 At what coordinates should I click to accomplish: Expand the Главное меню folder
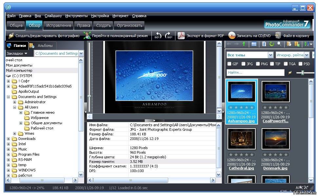(21, 113)
